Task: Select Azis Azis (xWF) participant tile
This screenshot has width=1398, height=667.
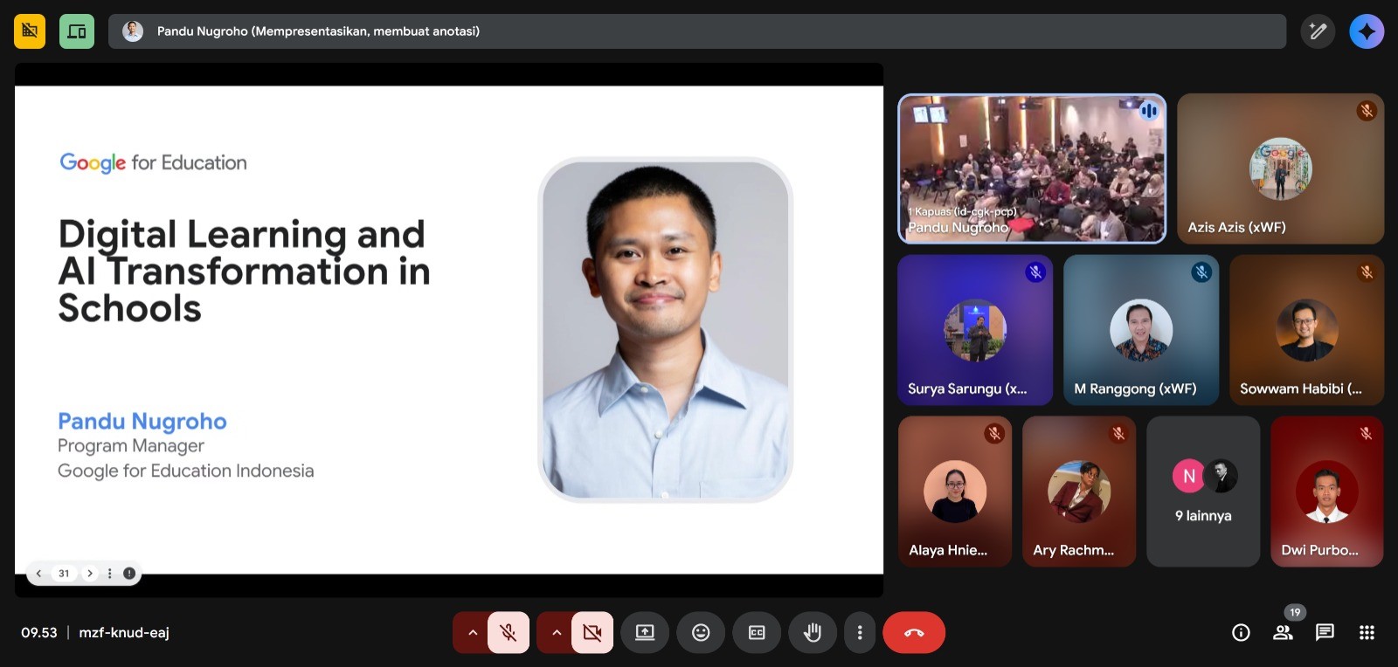Action: [1280, 168]
